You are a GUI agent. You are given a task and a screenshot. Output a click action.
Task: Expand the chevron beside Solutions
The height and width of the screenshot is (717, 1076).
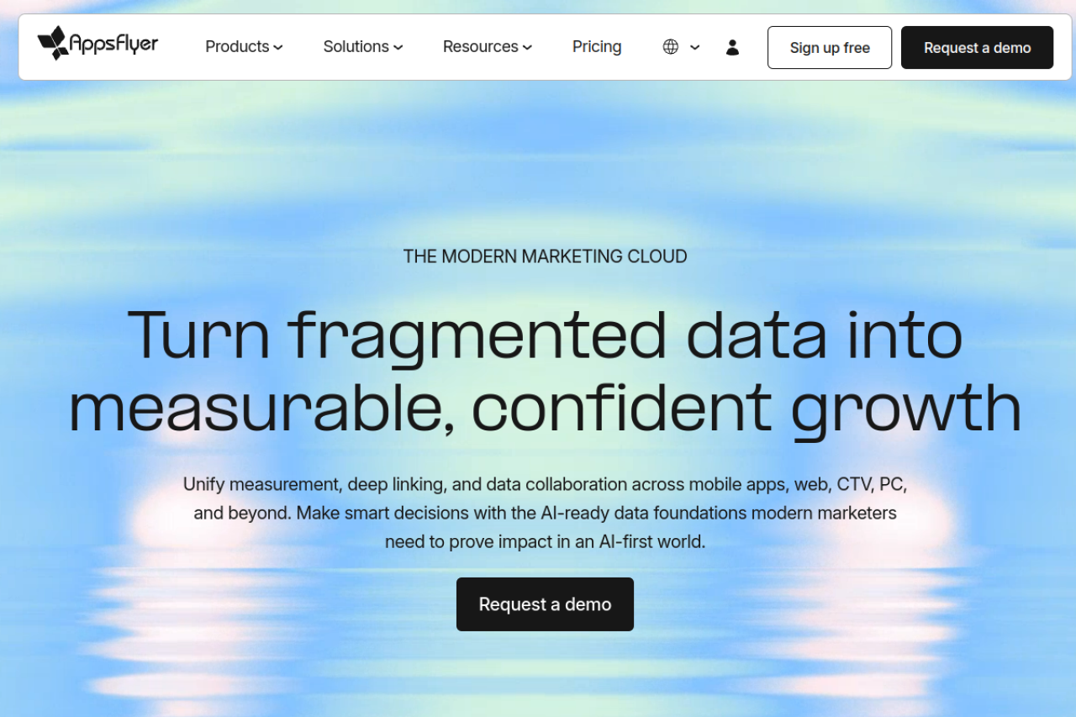(x=398, y=48)
